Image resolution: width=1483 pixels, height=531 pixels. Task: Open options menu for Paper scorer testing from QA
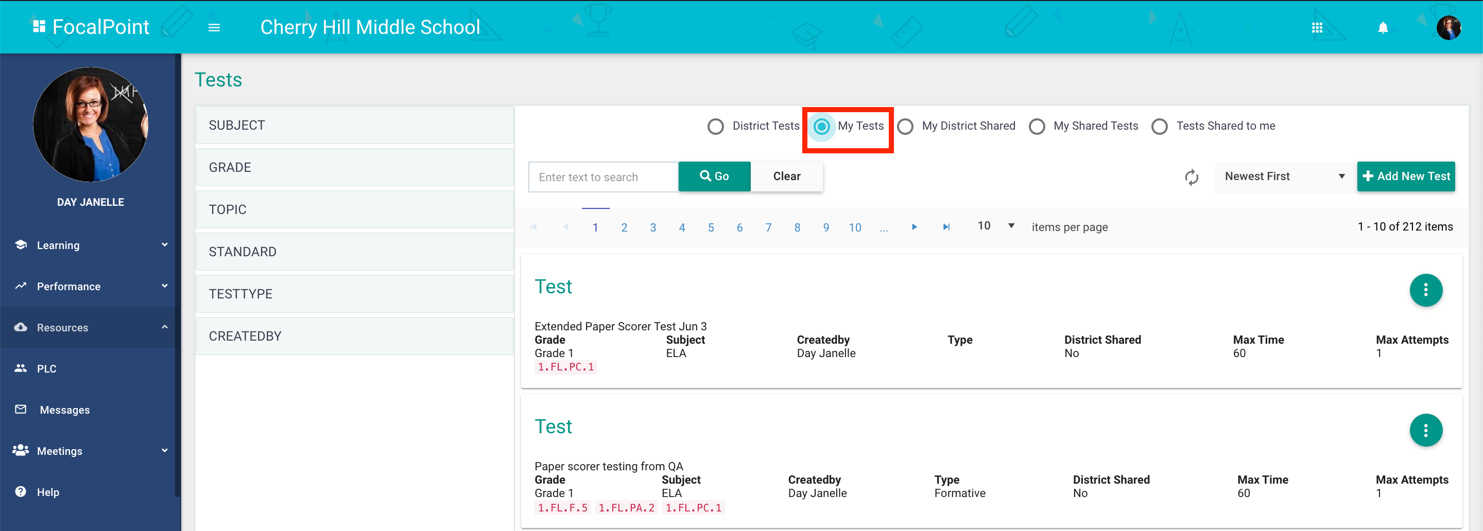click(x=1425, y=430)
